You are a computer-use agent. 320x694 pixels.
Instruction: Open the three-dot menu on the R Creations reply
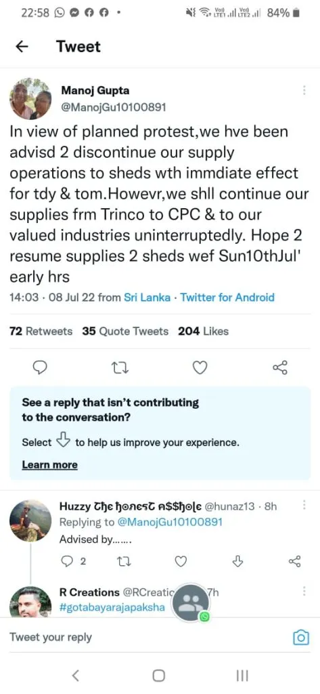click(x=304, y=591)
